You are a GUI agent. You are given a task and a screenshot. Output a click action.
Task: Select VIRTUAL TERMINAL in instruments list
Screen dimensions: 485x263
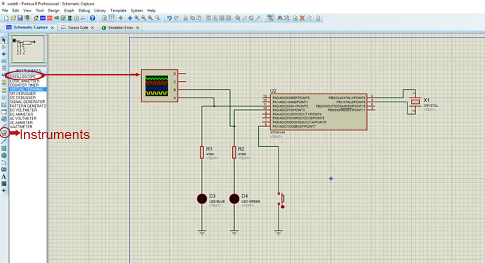(28, 89)
